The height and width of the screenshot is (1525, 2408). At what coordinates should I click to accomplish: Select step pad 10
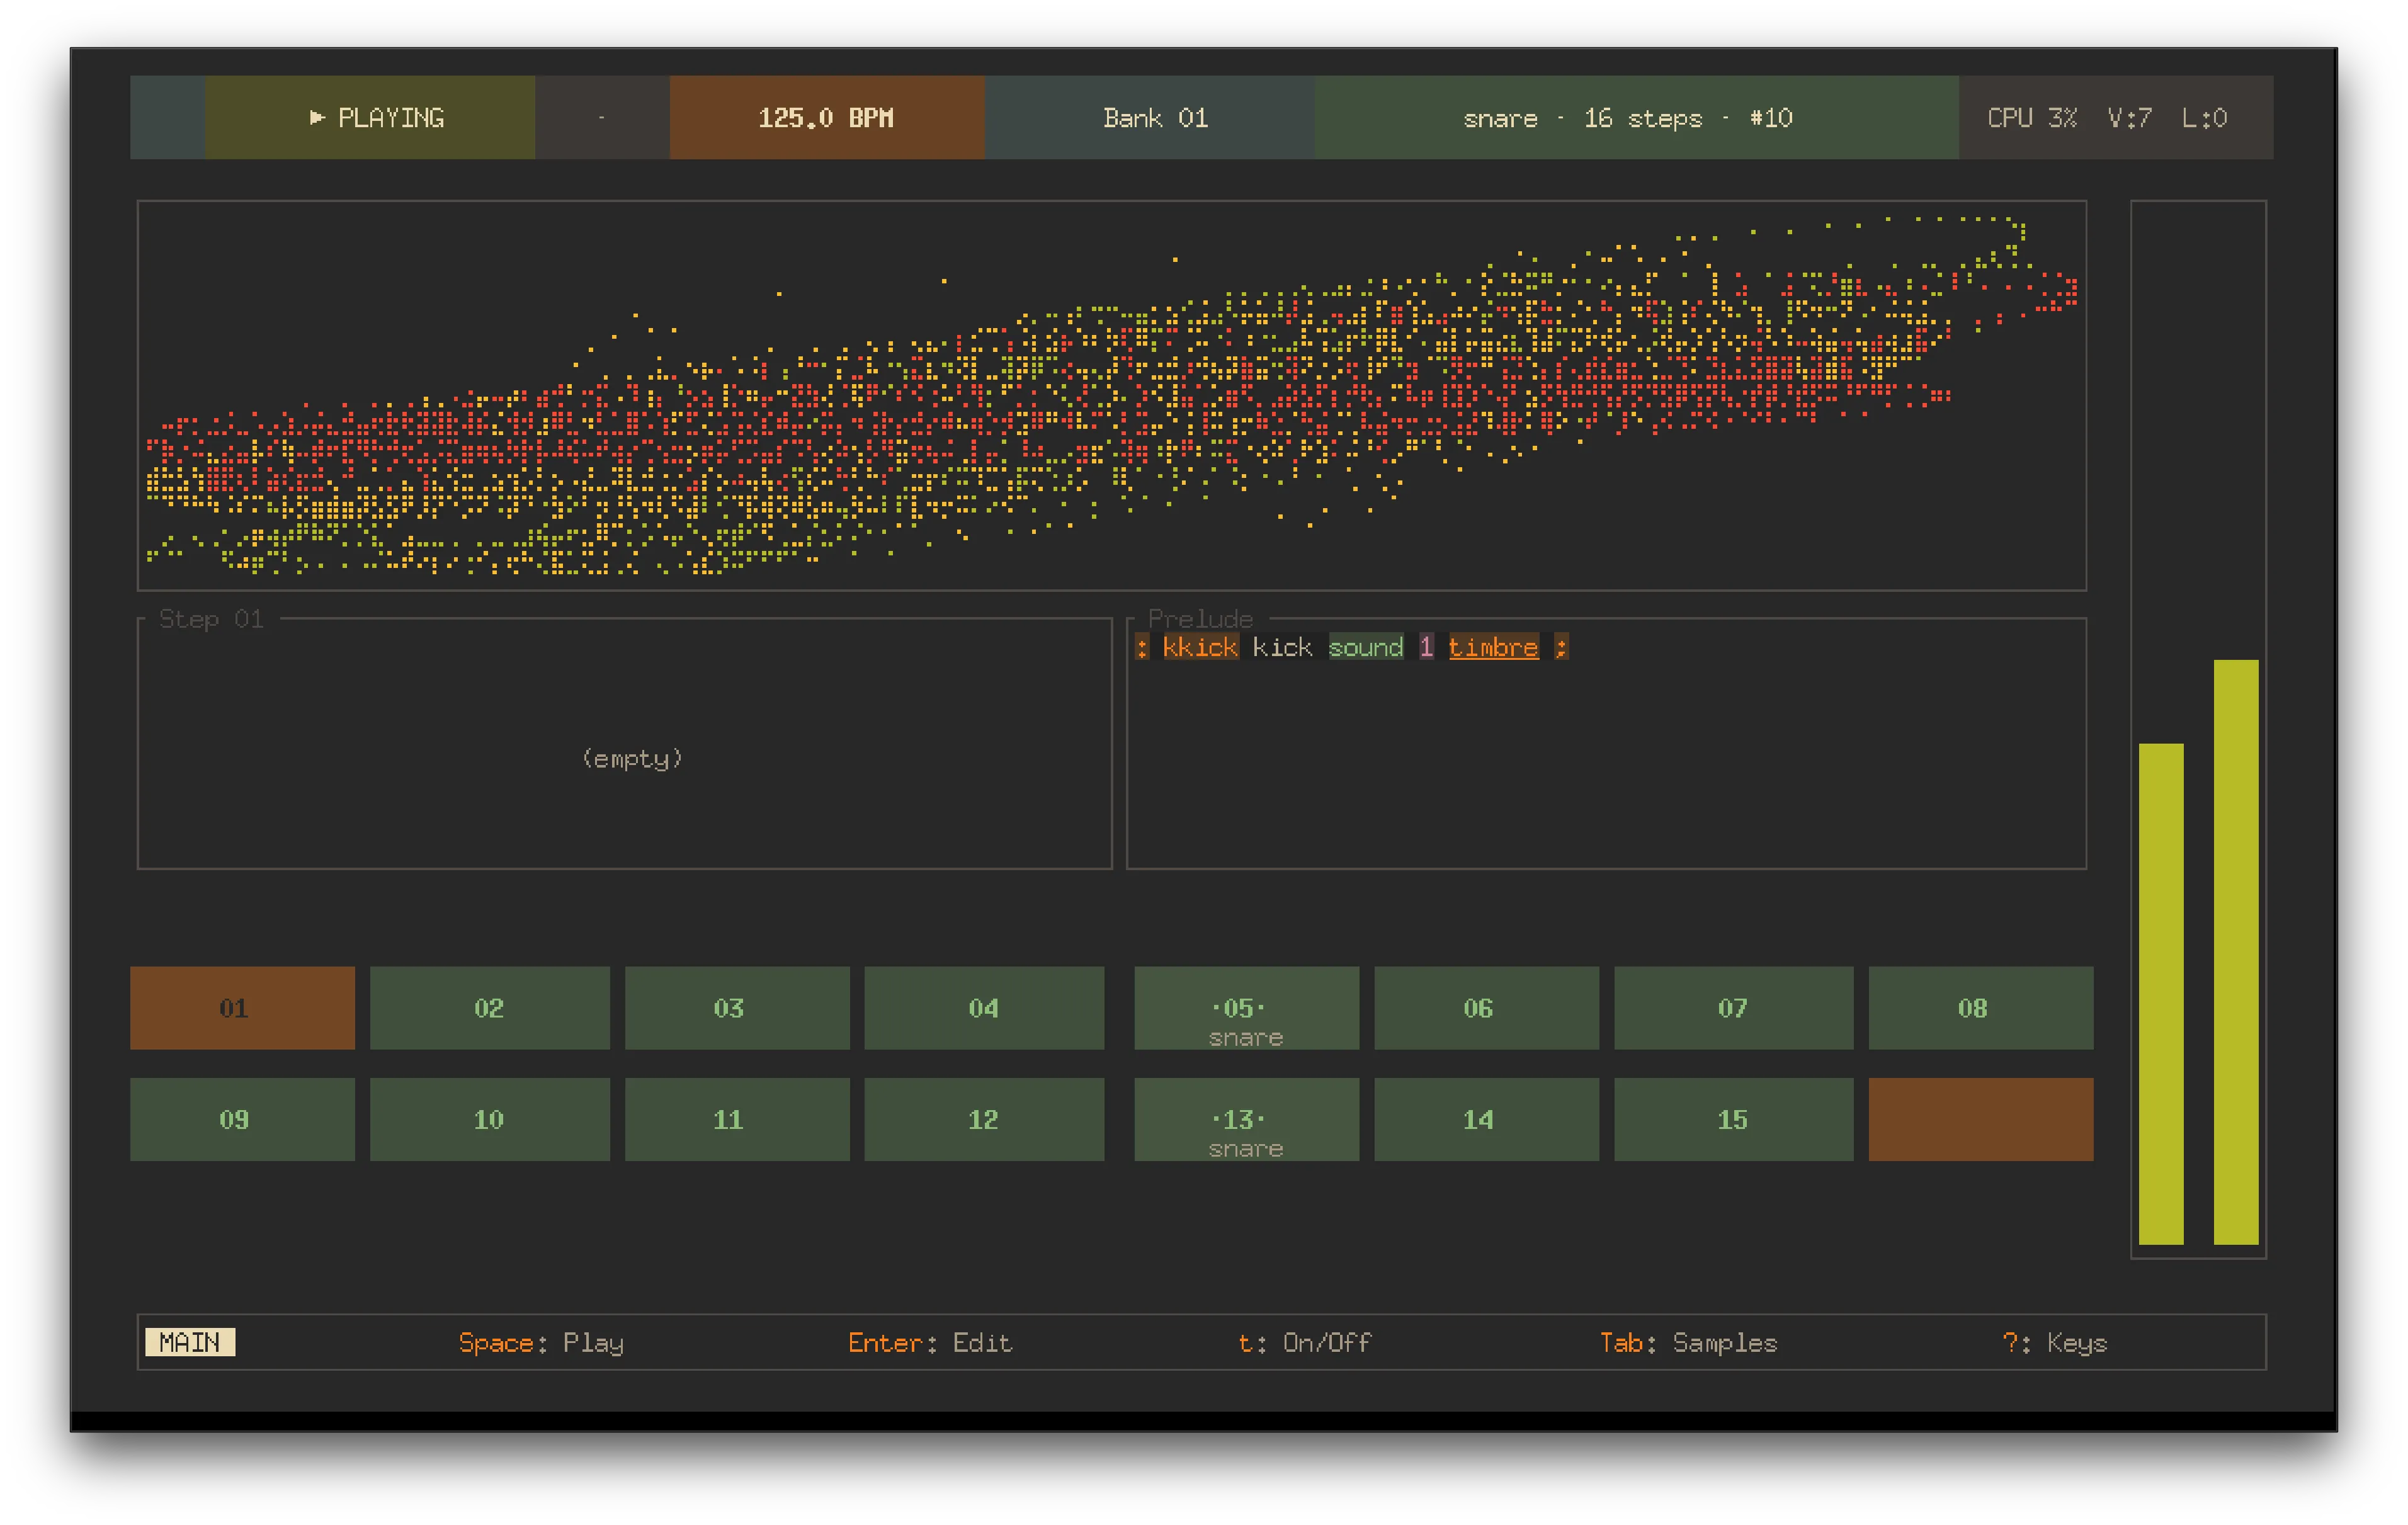(x=489, y=1119)
